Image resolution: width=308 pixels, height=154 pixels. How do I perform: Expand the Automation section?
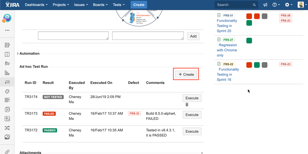click(18, 53)
